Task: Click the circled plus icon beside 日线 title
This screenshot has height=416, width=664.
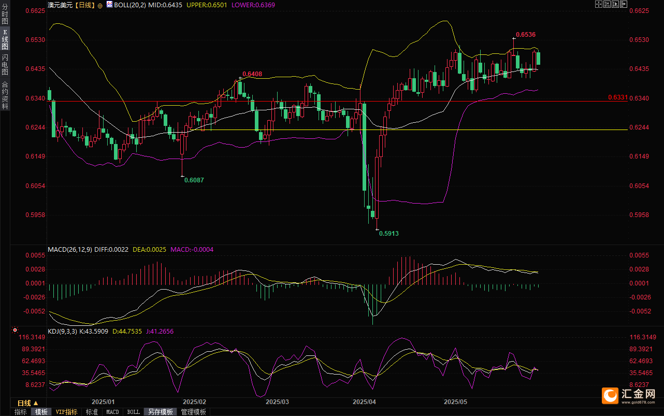Action: click(100, 5)
